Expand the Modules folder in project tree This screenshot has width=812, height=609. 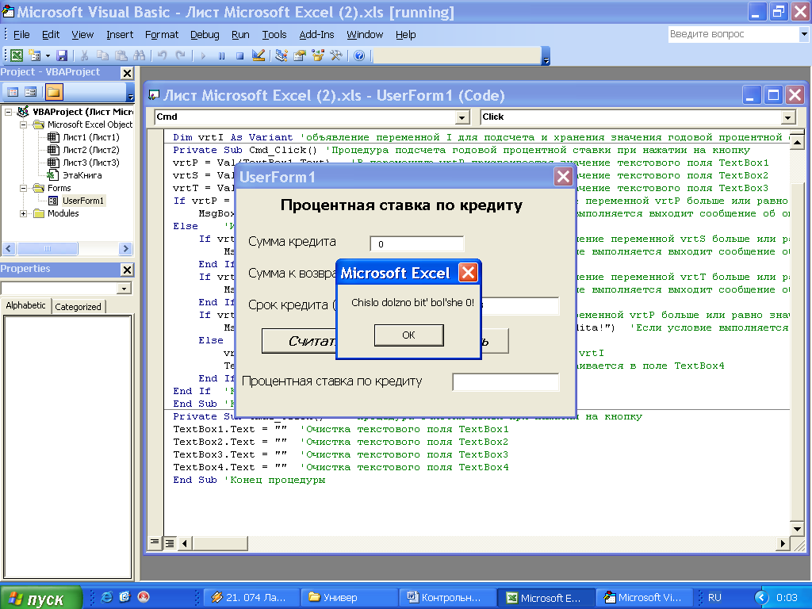point(24,213)
